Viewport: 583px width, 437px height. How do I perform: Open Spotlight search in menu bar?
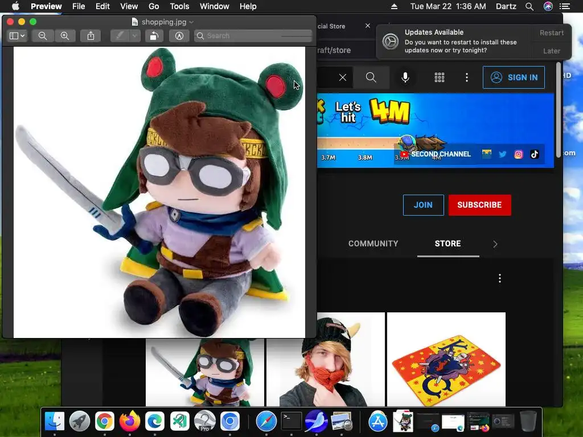(529, 6)
